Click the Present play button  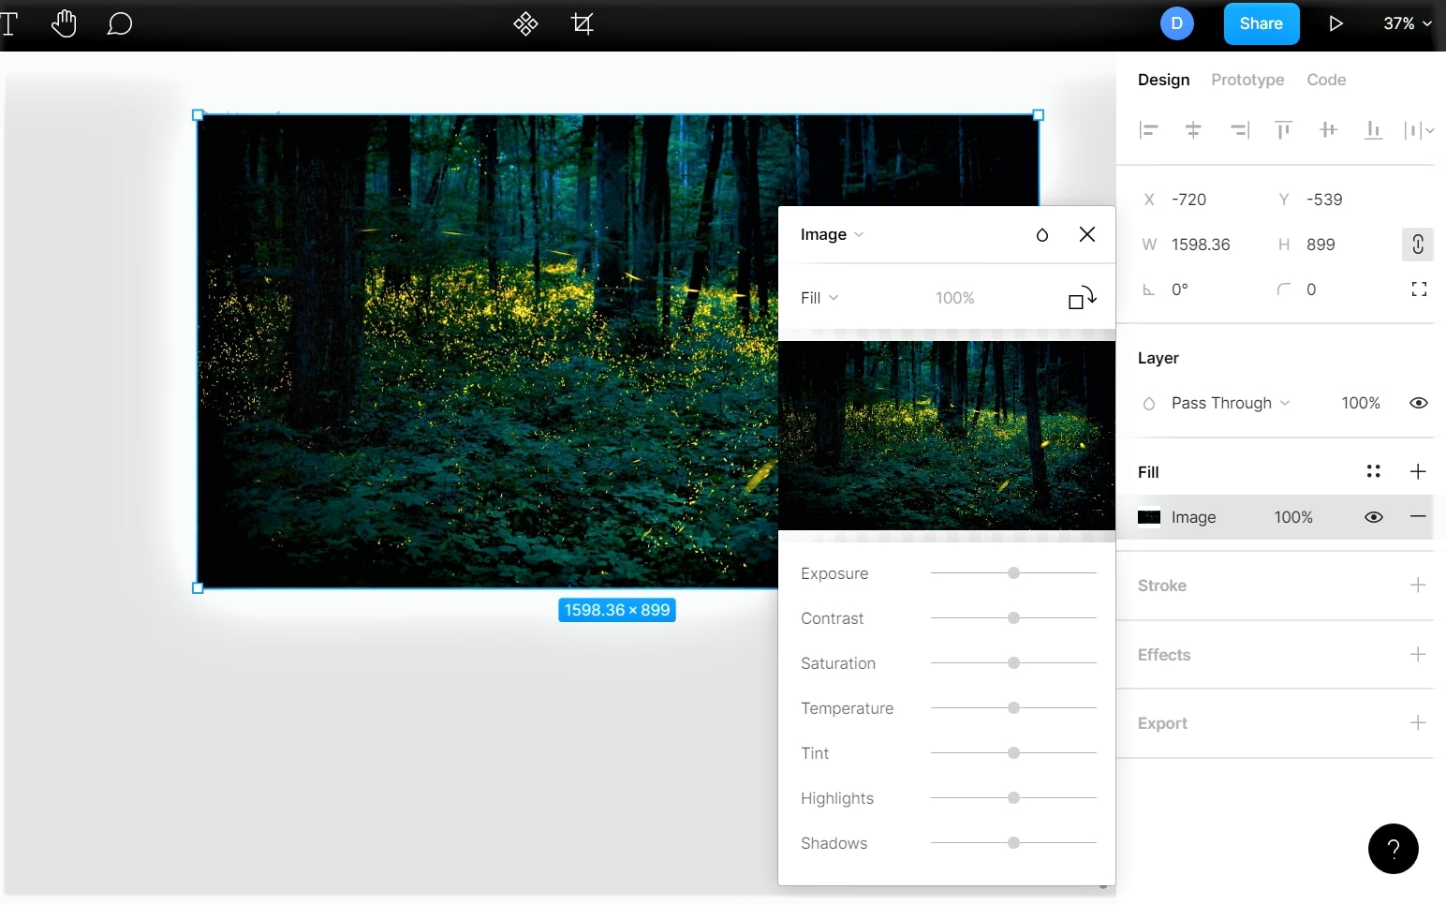pos(1335,23)
